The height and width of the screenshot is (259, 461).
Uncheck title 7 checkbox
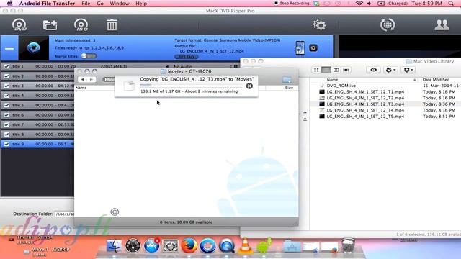point(6,124)
